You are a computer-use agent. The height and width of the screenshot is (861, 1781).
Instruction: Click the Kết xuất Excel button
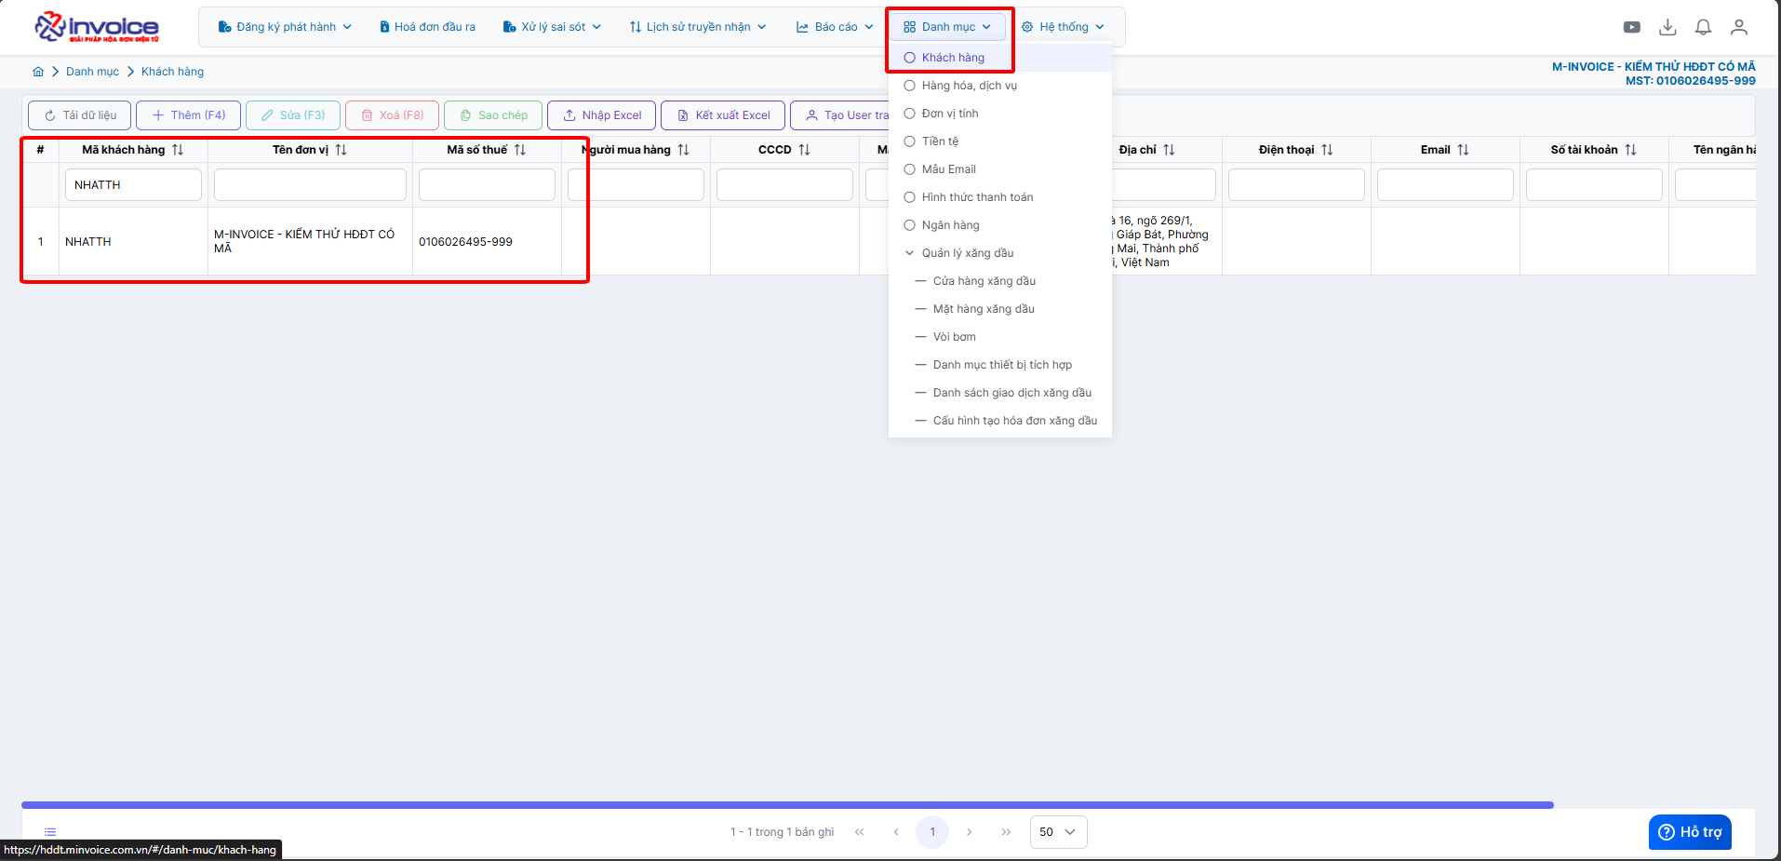click(723, 115)
